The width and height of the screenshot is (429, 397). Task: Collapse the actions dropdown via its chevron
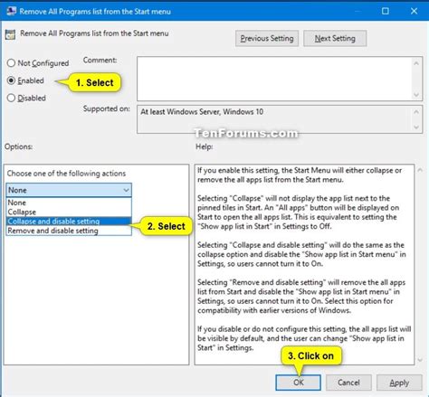[126, 190]
